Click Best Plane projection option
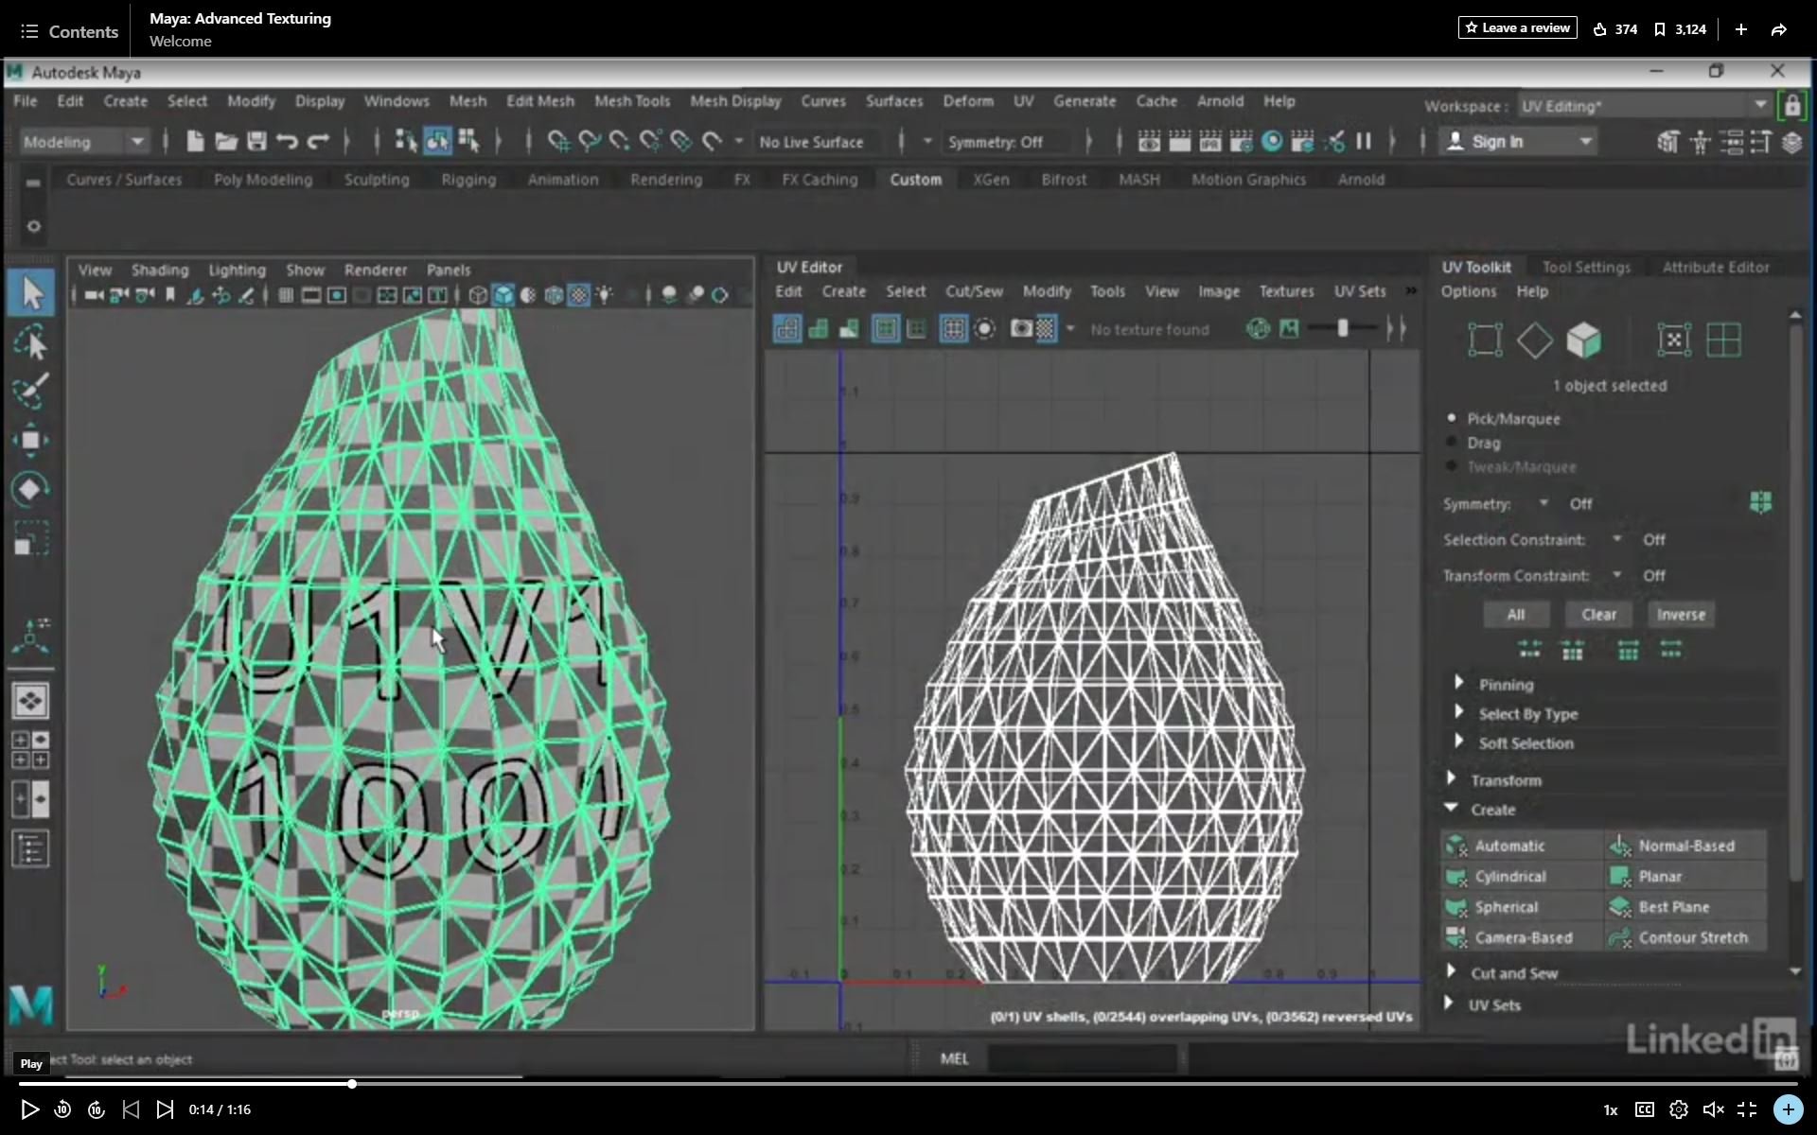This screenshot has height=1135, width=1817. [1685, 907]
